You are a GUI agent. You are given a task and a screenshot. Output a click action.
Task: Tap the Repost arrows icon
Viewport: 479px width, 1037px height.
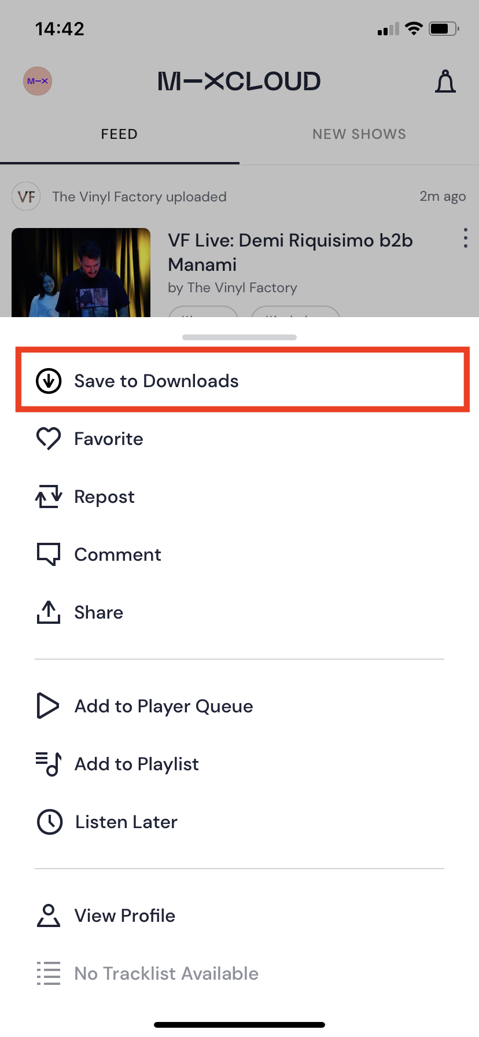49,497
